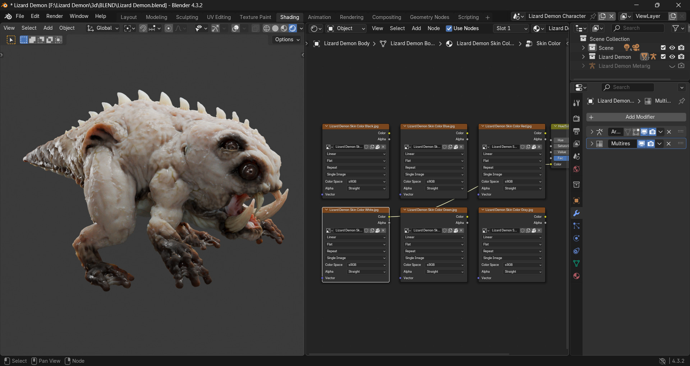
Task: Open the Particles properties tab
Action: pyautogui.click(x=576, y=226)
